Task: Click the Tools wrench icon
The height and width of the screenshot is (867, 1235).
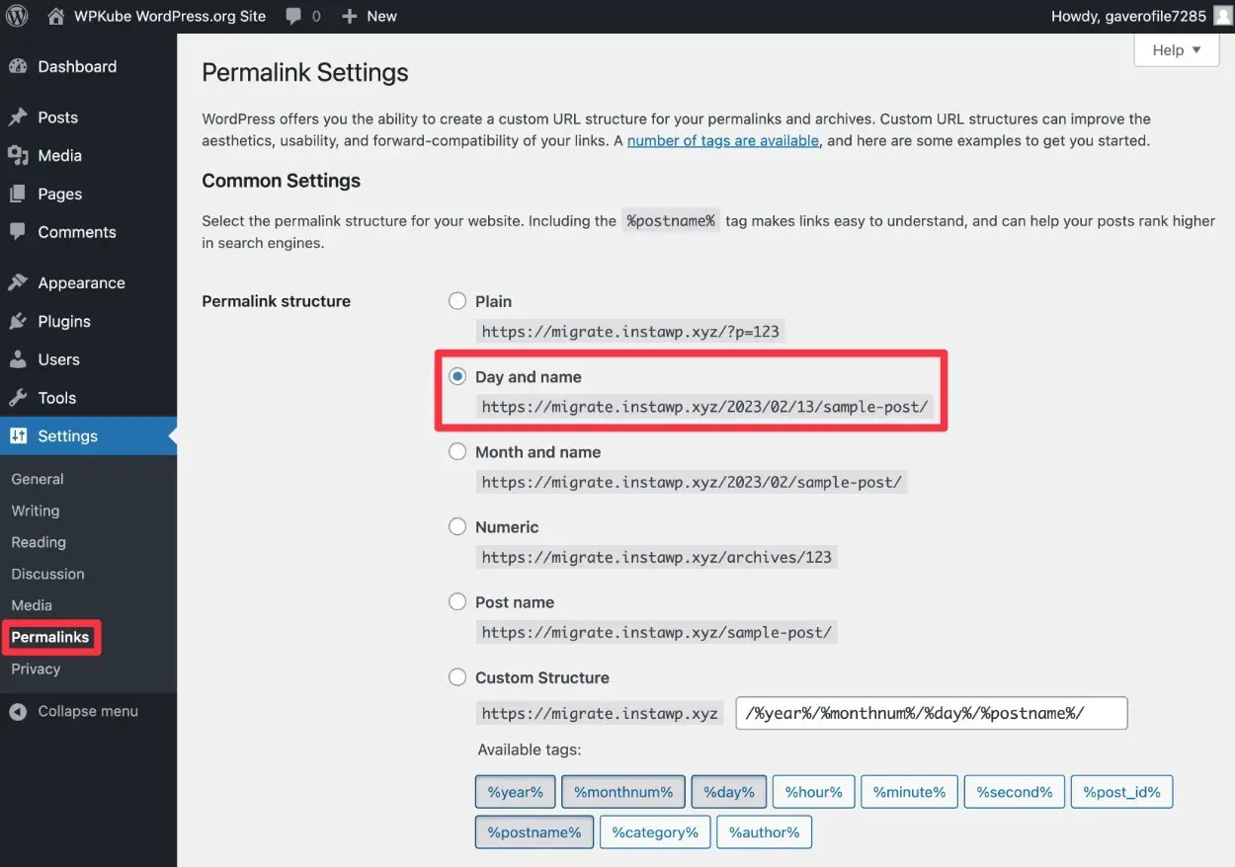Action: point(18,398)
